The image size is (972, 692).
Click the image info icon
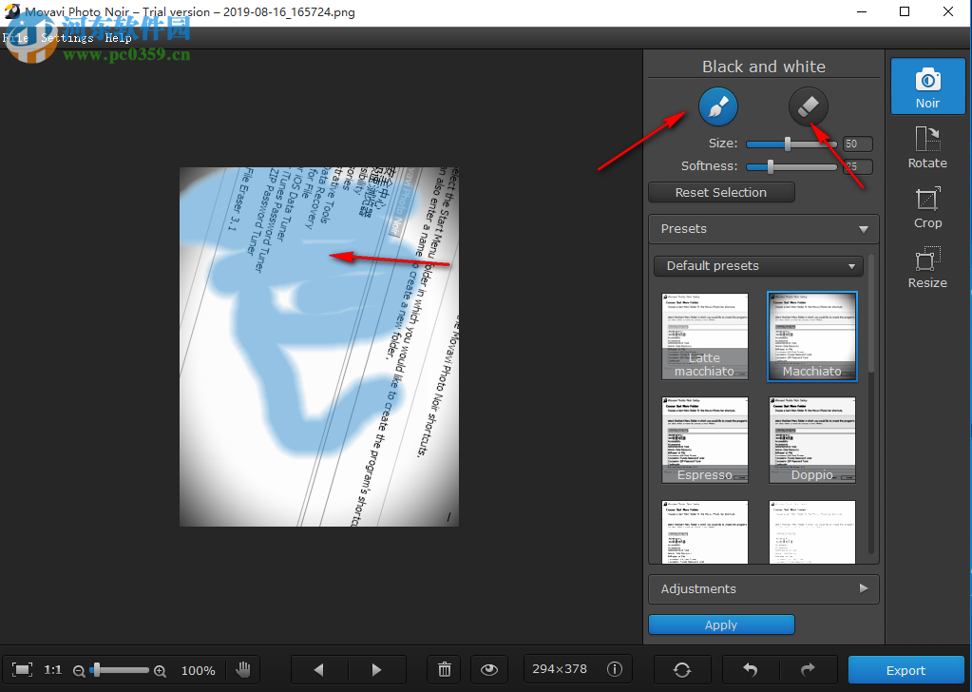pyautogui.click(x=614, y=669)
